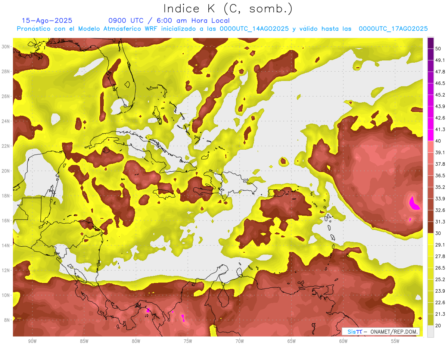Click the "75W" longitude label
Viewport: 448px width, 346px height.
click(x=188, y=341)
